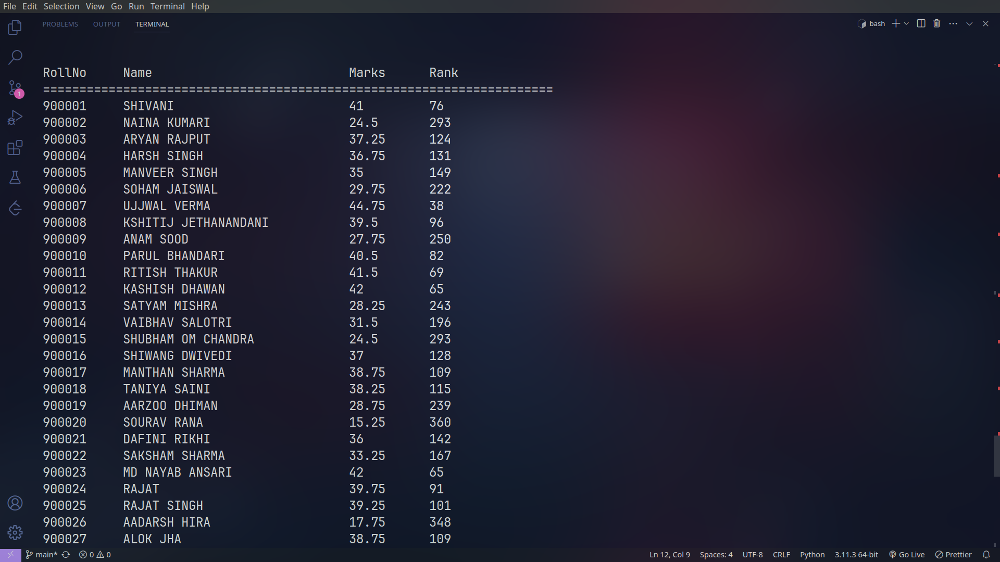Screen dimensions: 1000x562
Task: Click Python language mode in status bar
Action: tap(812, 555)
